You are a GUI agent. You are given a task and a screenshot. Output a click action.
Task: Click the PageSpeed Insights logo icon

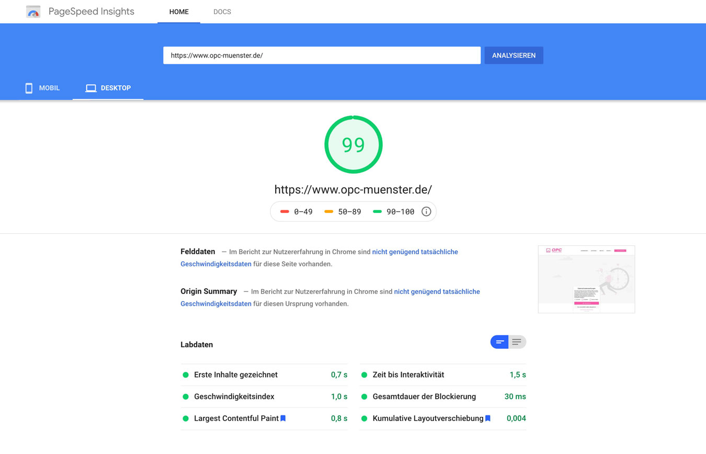tap(33, 12)
